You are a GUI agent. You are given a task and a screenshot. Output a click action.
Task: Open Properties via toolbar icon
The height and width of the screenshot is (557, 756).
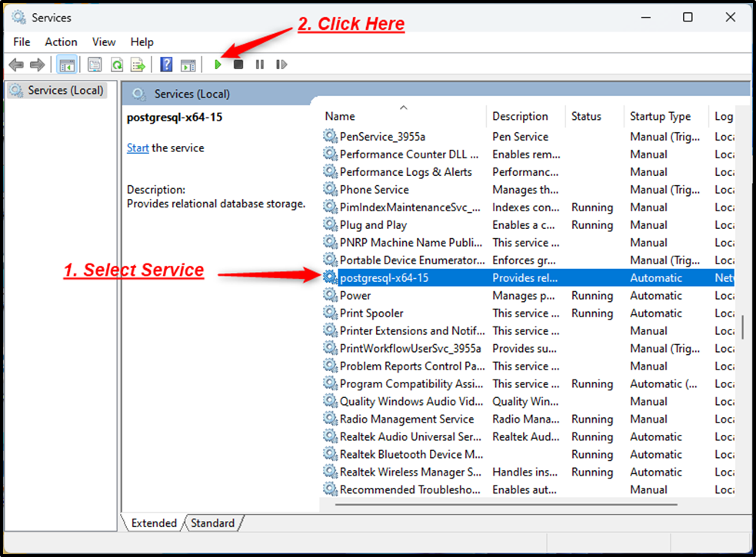pyautogui.click(x=93, y=64)
